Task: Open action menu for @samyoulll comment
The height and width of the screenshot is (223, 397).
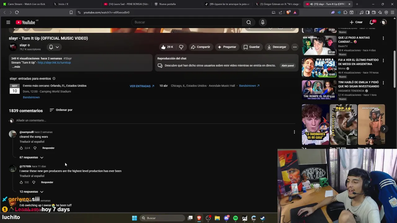Action: coord(294,132)
